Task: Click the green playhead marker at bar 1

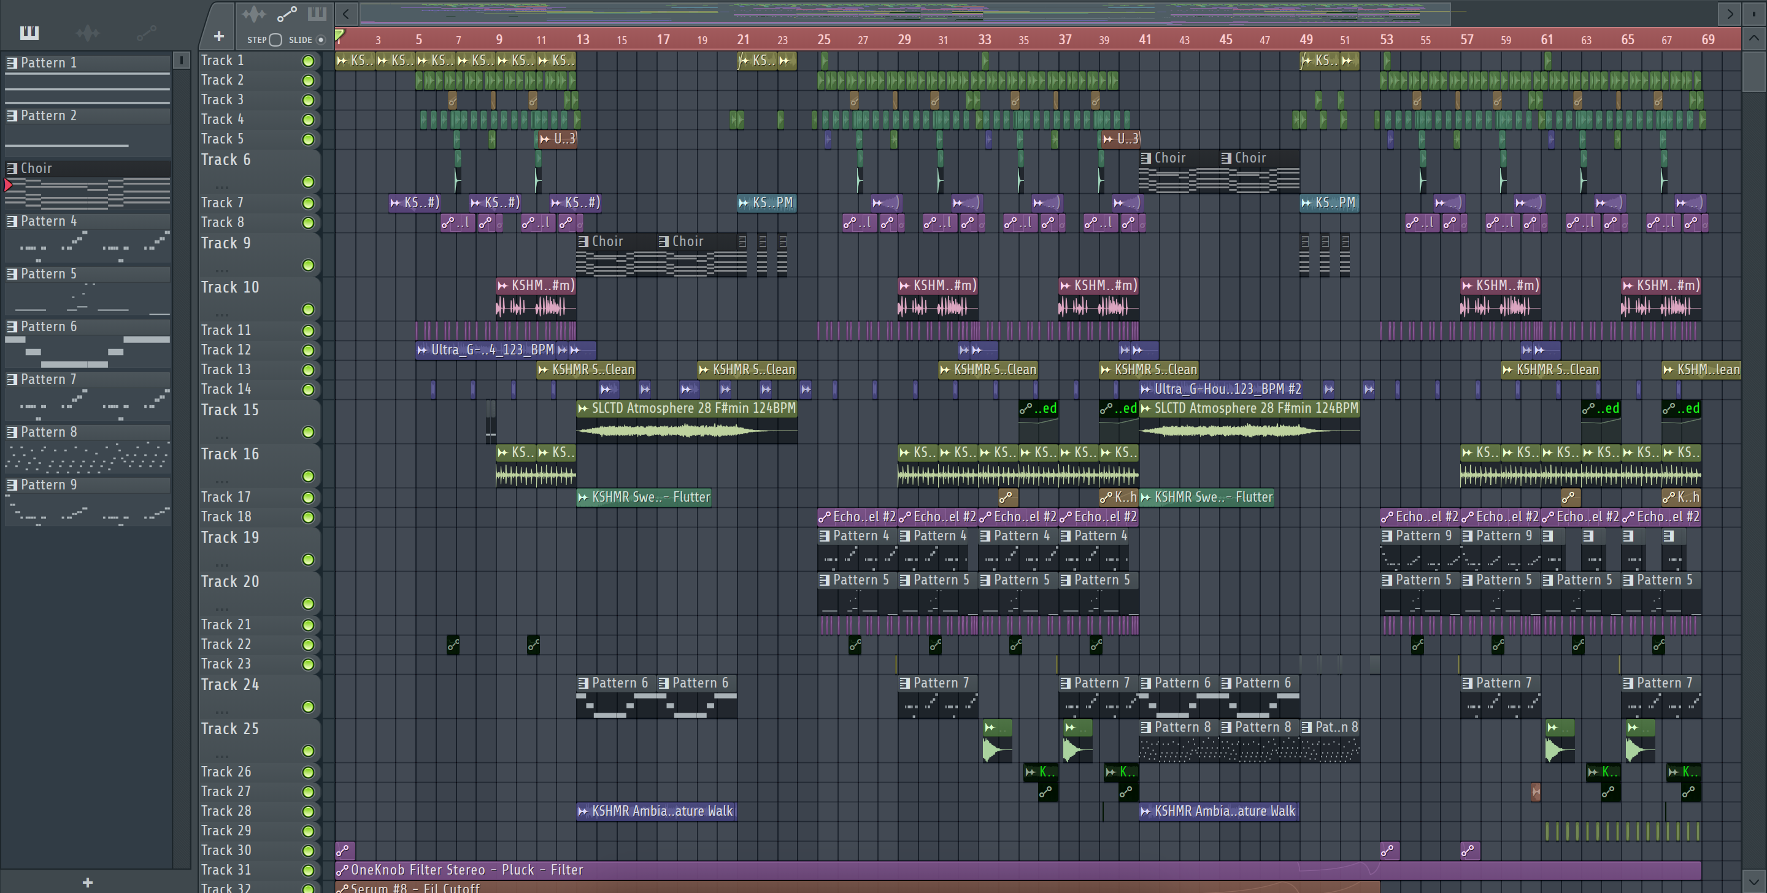Action: [339, 35]
